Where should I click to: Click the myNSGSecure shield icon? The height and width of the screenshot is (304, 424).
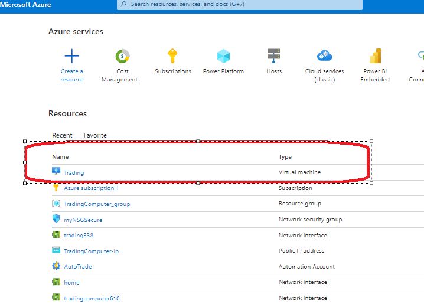(x=56, y=219)
